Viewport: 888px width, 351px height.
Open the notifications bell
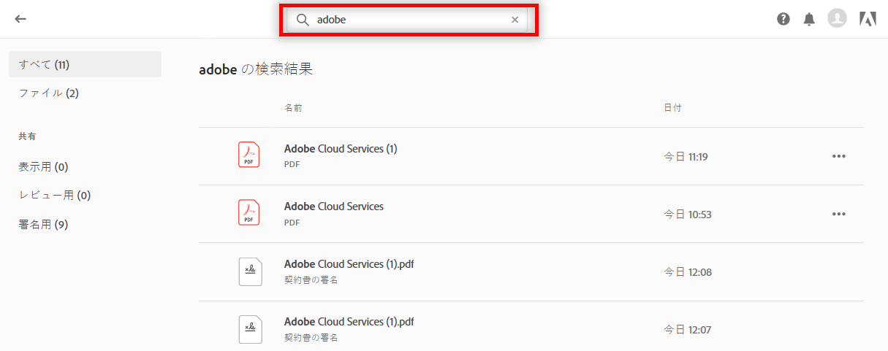809,19
